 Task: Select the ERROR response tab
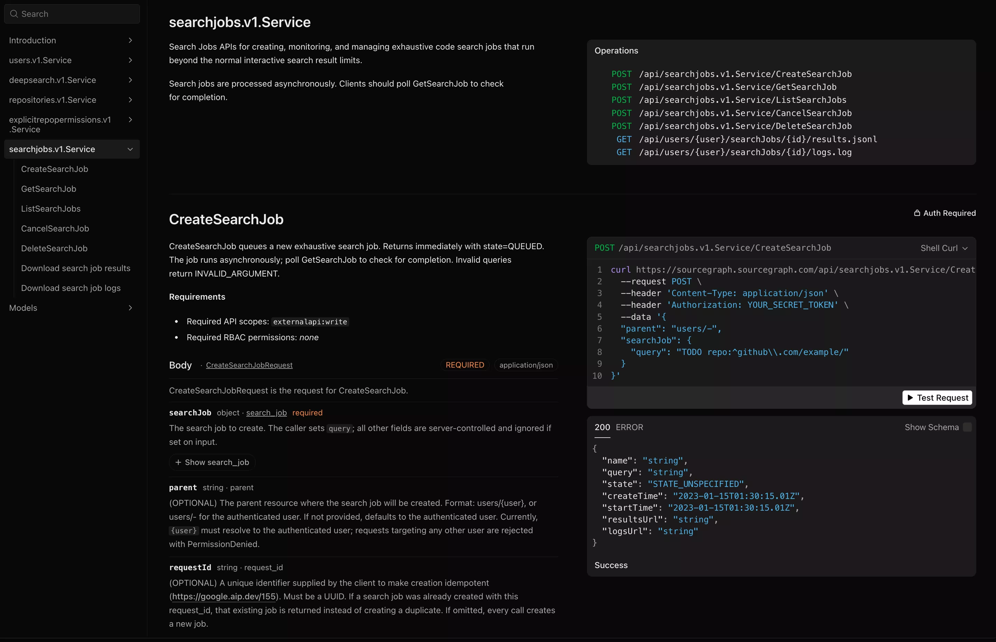tap(629, 427)
